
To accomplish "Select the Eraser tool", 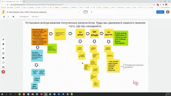I will coord(3,44).
